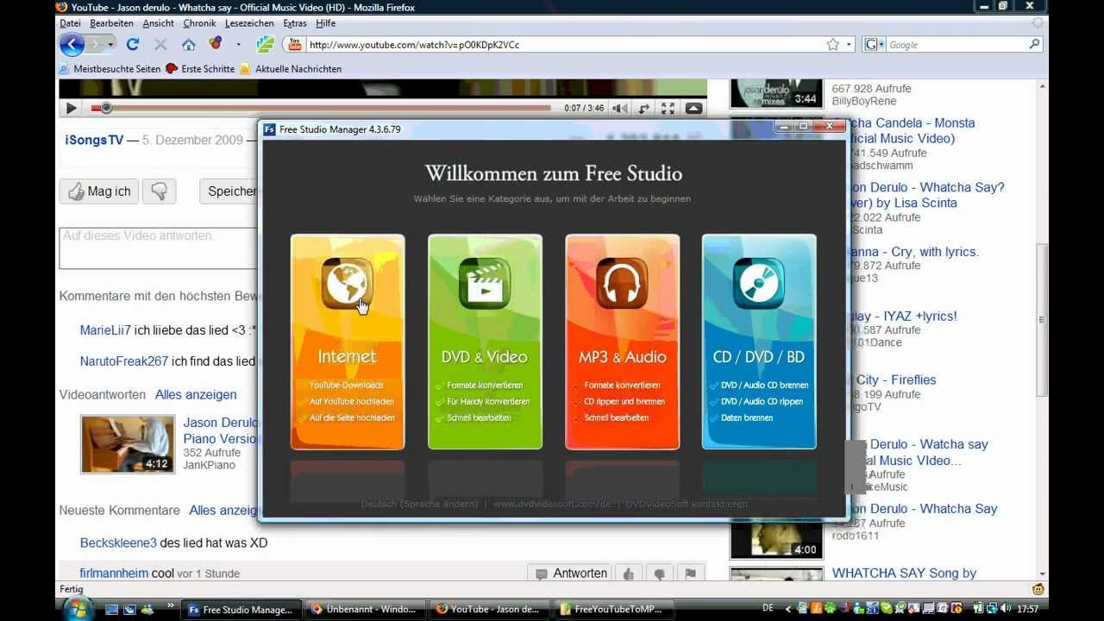Open Meistbesuchte Seiten bookmark

point(110,69)
